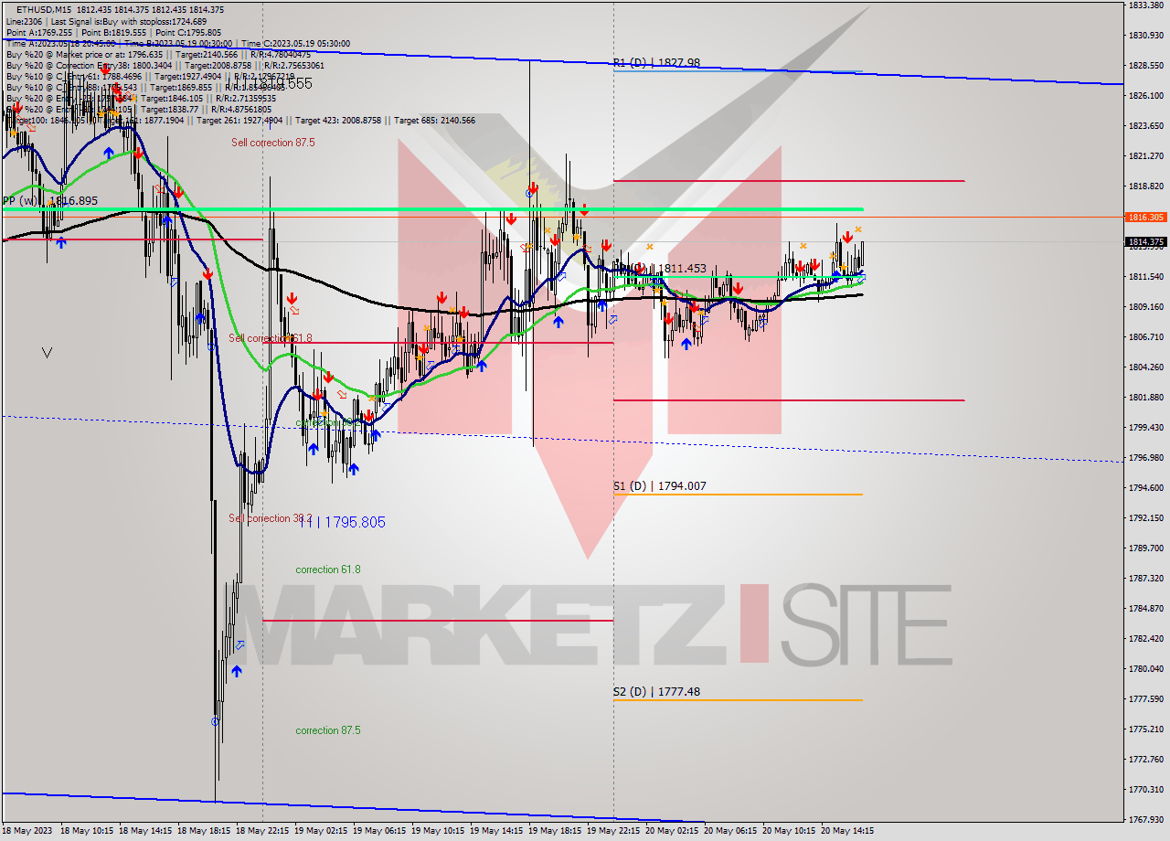Click 1823.650 on the price axis
Screen dimensions: 1170x841
[1145, 125]
